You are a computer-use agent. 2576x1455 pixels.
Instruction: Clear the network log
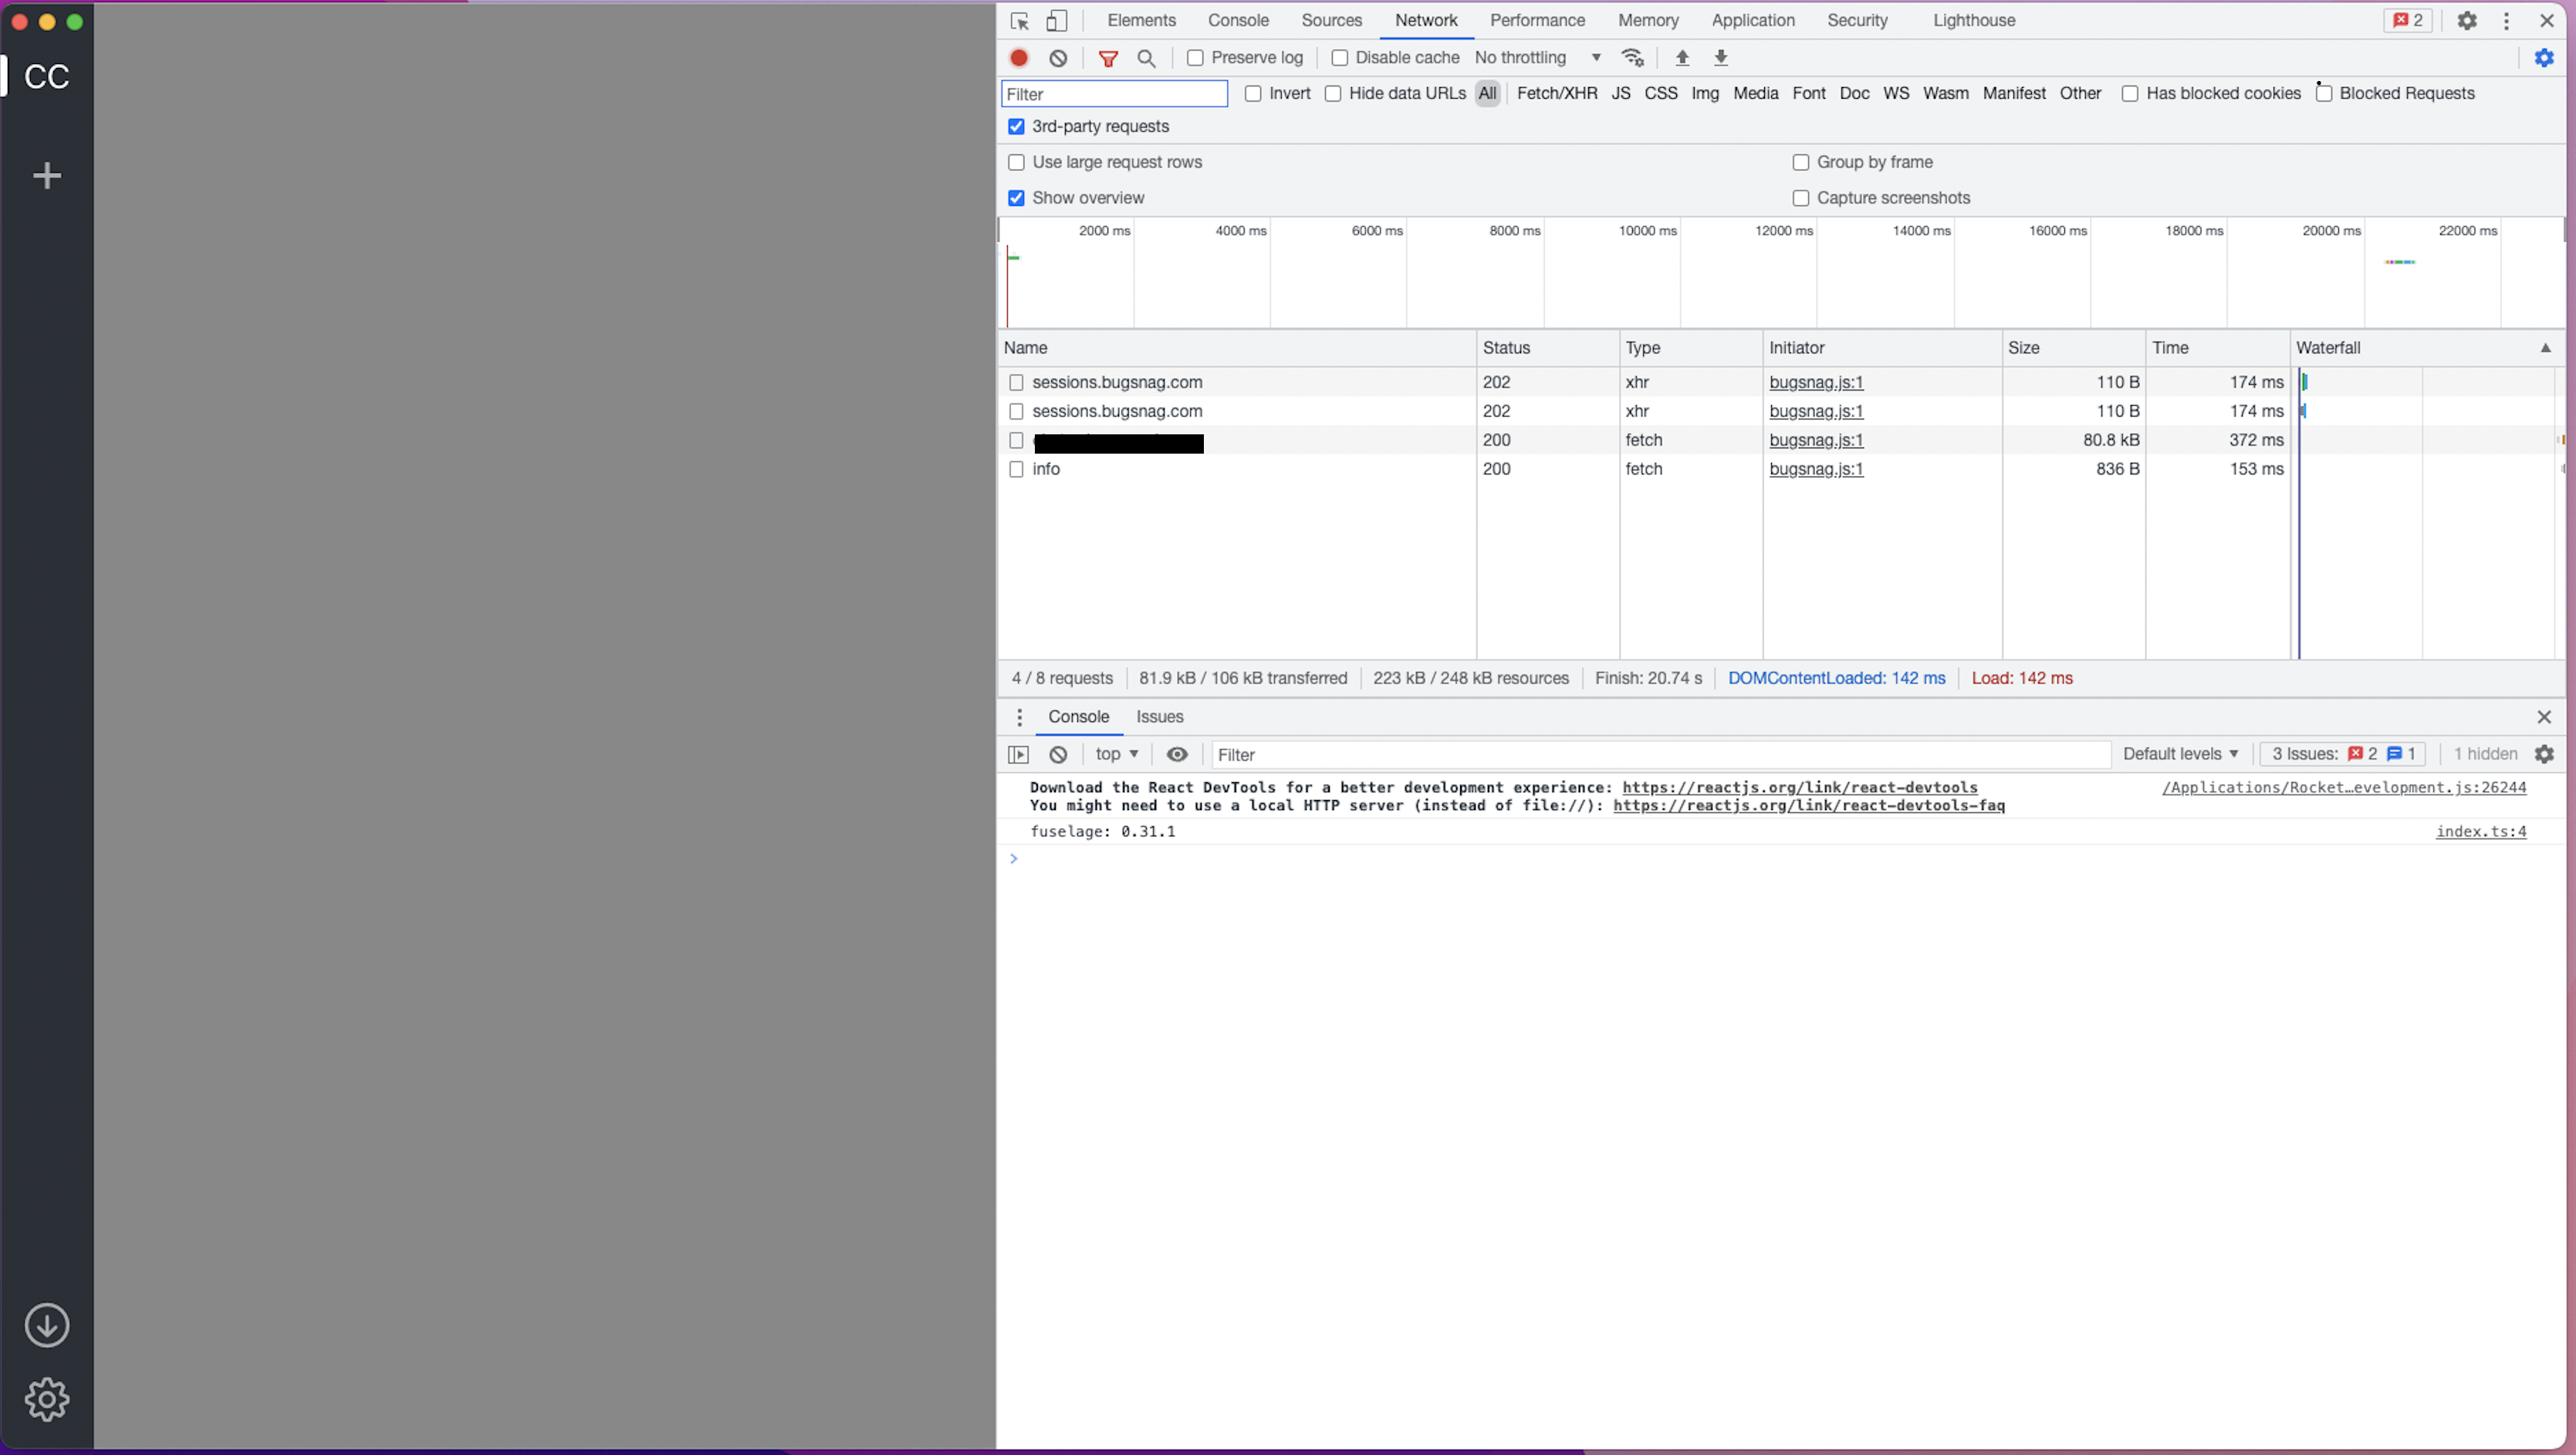coord(1058,57)
